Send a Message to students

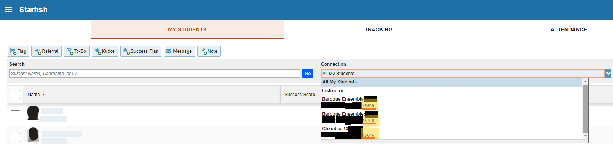pyautogui.click(x=180, y=51)
